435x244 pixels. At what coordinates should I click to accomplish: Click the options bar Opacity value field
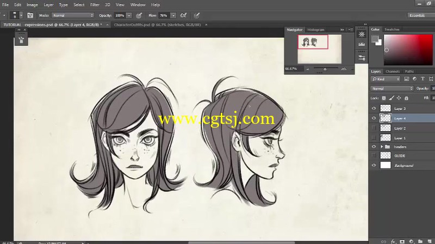pyautogui.click(x=120, y=16)
